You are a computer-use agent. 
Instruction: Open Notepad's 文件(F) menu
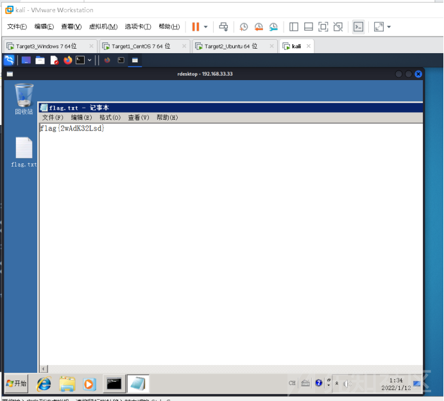53,117
